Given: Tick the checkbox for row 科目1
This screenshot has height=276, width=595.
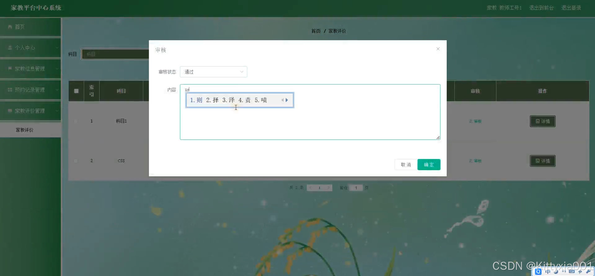Looking at the screenshot, I should pyautogui.click(x=76, y=121).
